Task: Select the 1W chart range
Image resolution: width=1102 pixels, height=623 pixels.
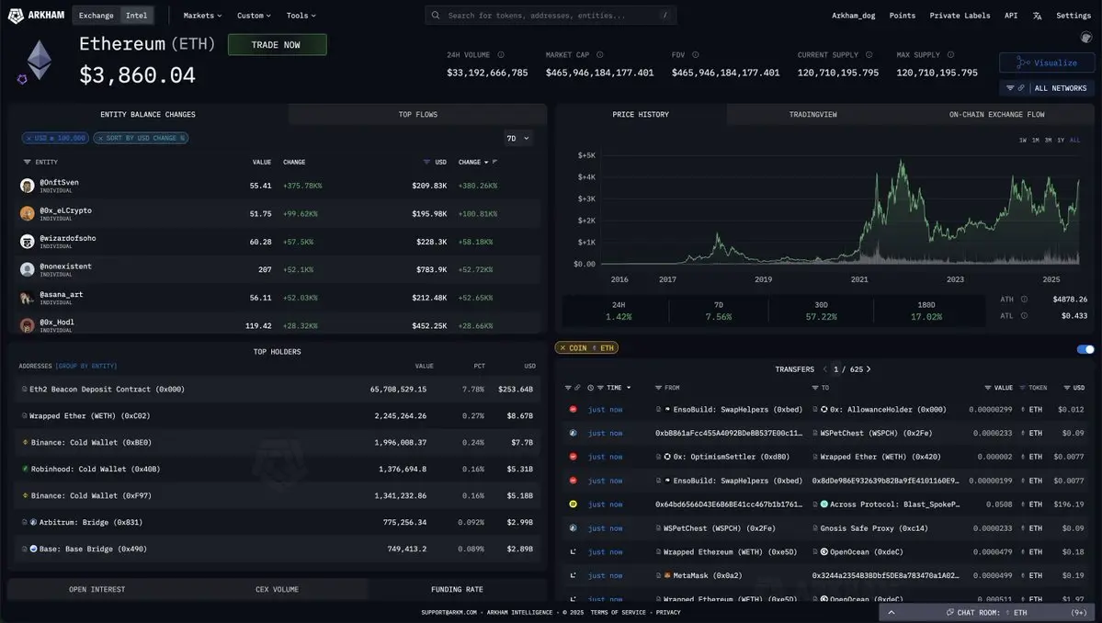Action: pos(1023,141)
